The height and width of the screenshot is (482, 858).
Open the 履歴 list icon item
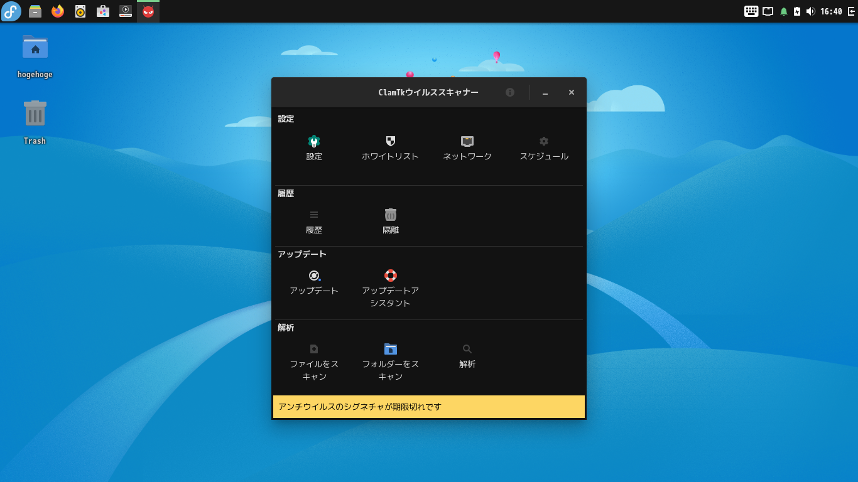coord(314,222)
